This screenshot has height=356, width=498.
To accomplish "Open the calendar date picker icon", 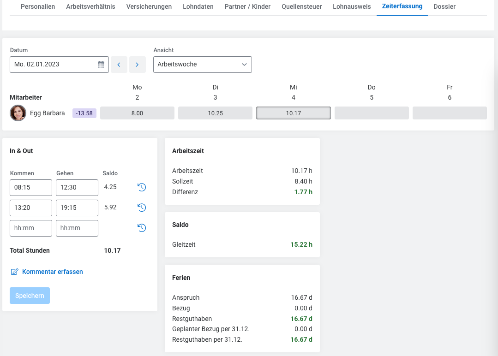I will [101, 65].
